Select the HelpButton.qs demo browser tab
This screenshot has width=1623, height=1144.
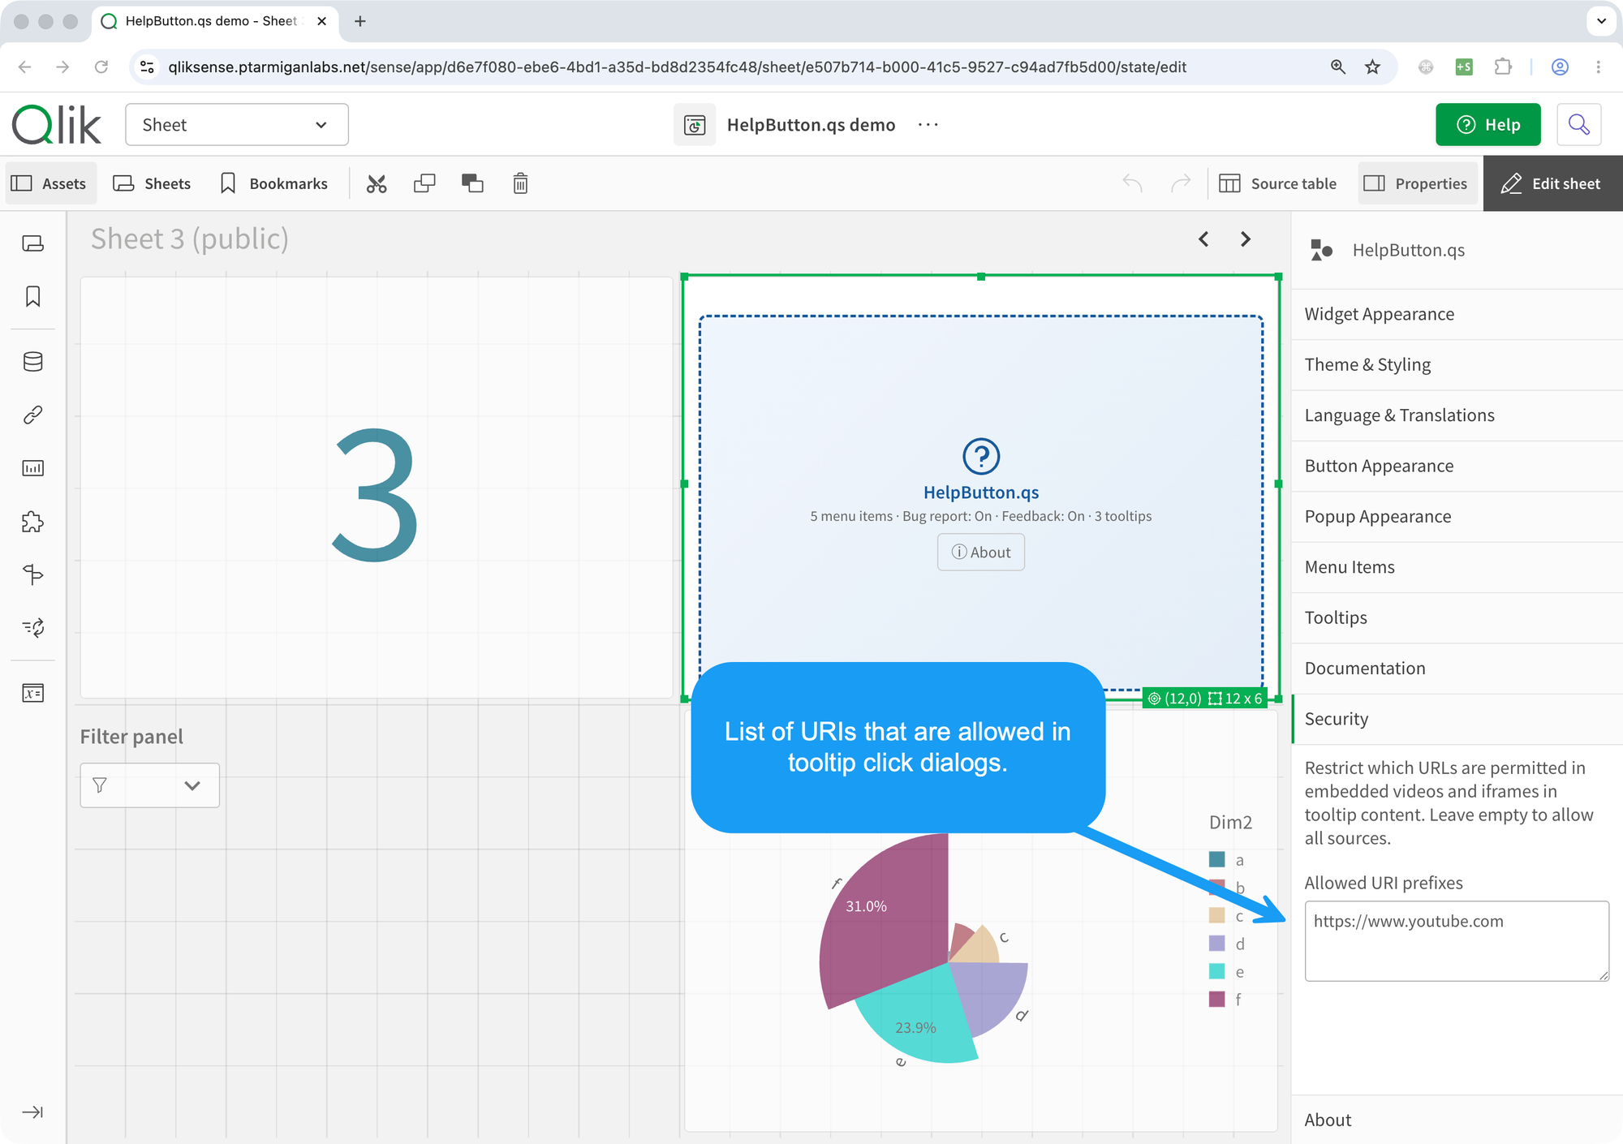pos(213,21)
